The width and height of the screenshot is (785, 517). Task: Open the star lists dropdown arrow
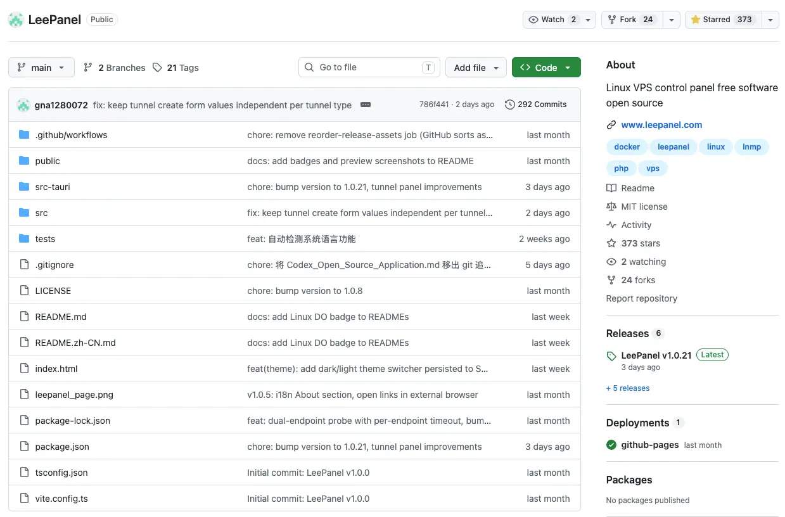pos(770,20)
